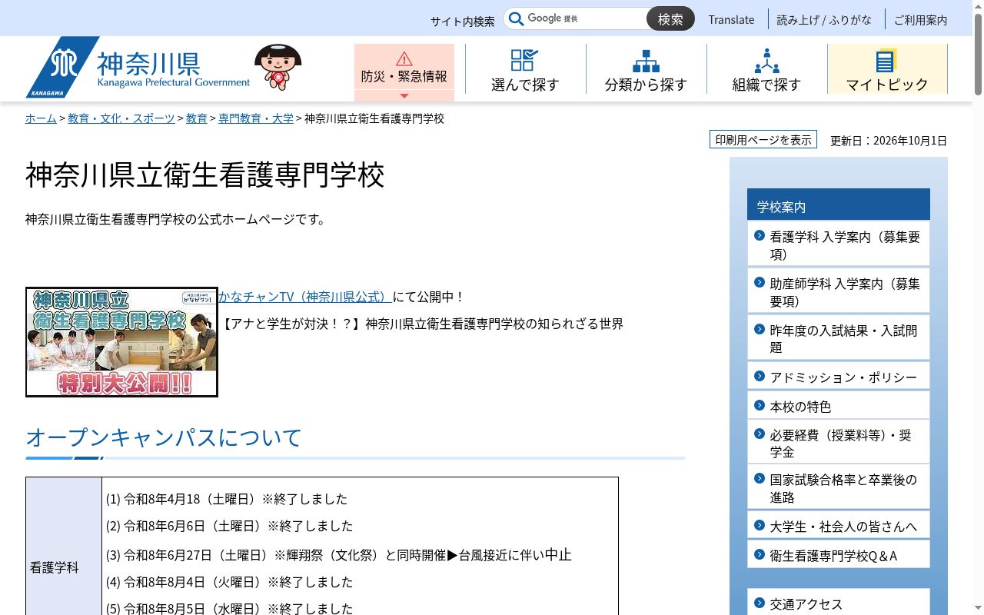Click the Kanagawa Prefectural Government logo
The height and width of the screenshot is (615, 984).
point(138,68)
